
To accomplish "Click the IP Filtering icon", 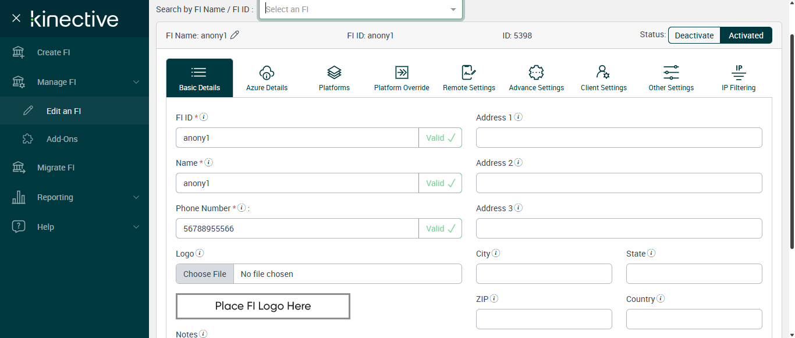I will point(738,73).
